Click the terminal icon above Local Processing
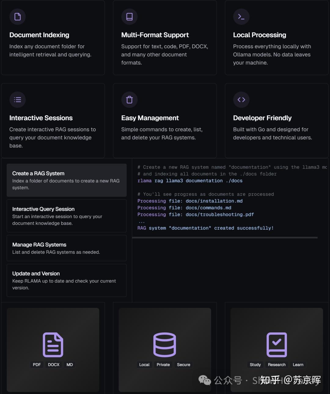330x394 pixels. tap(241, 17)
